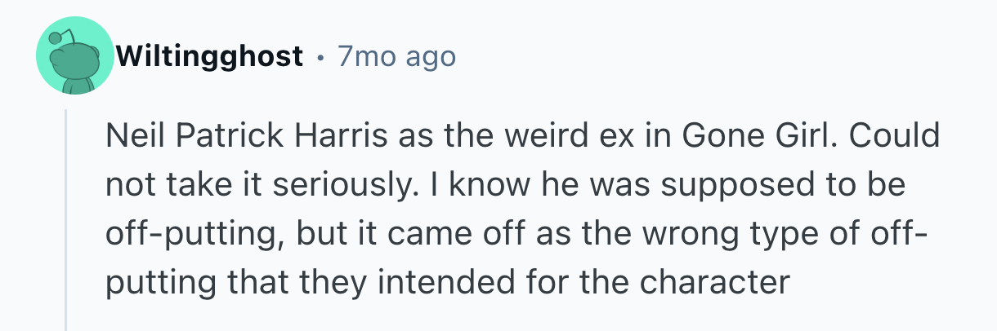Click the word "off-putting," starting the third line

pyautogui.click(x=193, y=234)
